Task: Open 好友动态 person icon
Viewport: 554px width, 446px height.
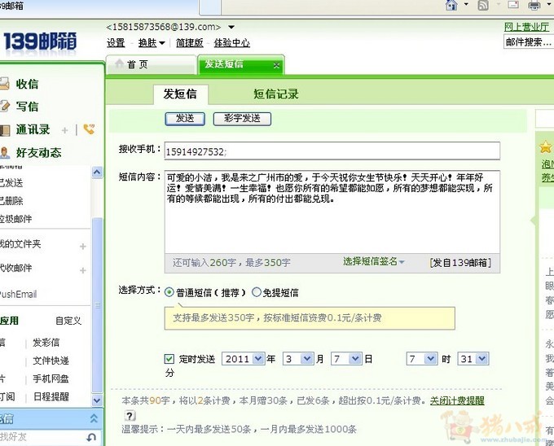Action: click(x=5, y=152)
